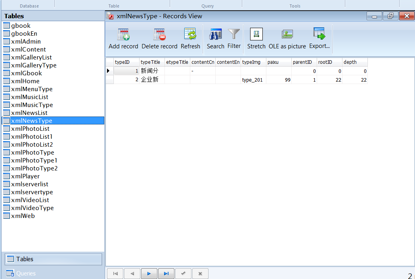The height and width of the screenshot is (279, 415).
Task: Click the paixu cell with value 99
Action: click(x=279, y=80)
